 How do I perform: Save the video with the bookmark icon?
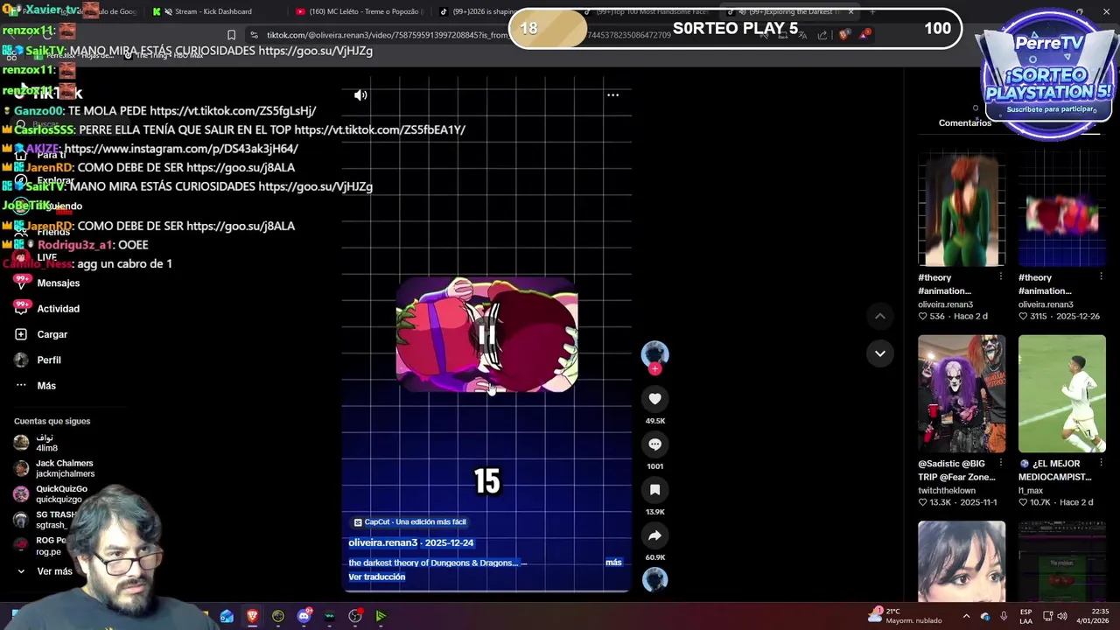654,490
